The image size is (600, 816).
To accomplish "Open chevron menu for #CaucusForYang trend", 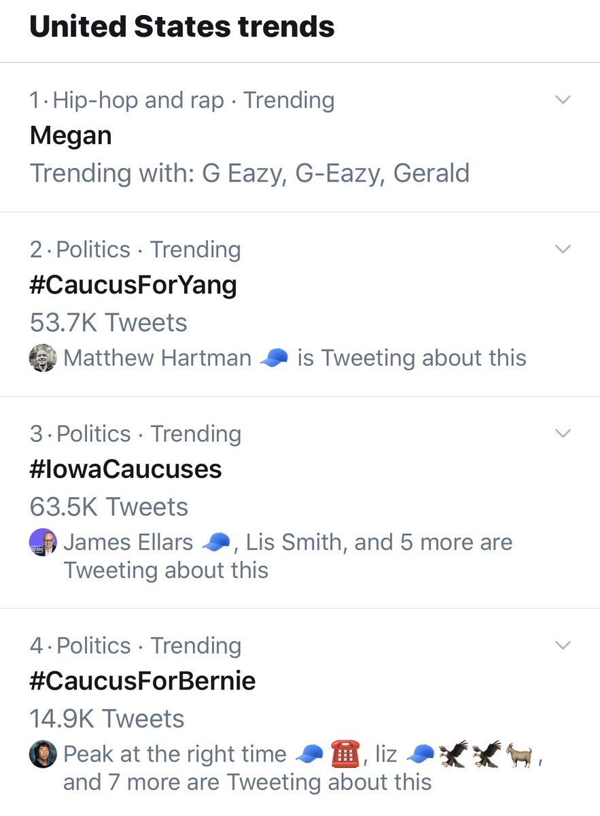I will [562, 249].
